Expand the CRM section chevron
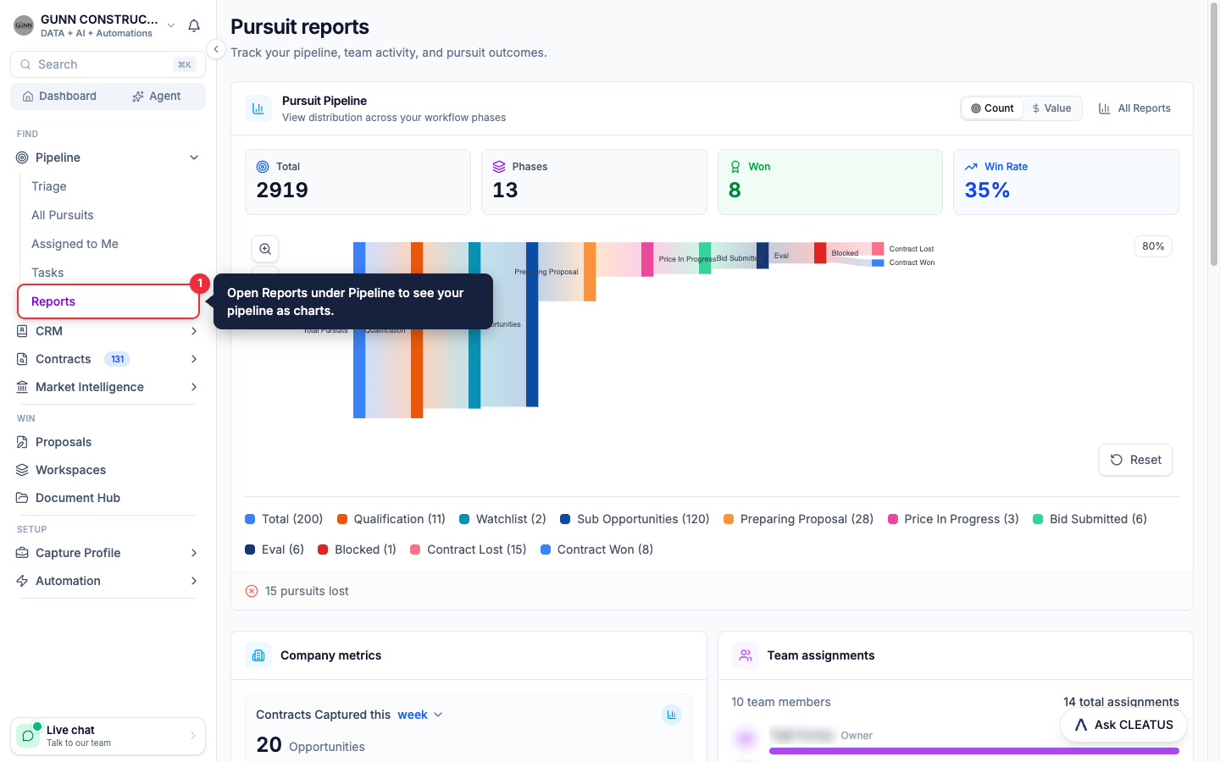This screenshot has width=1220, height=762. 194,331
